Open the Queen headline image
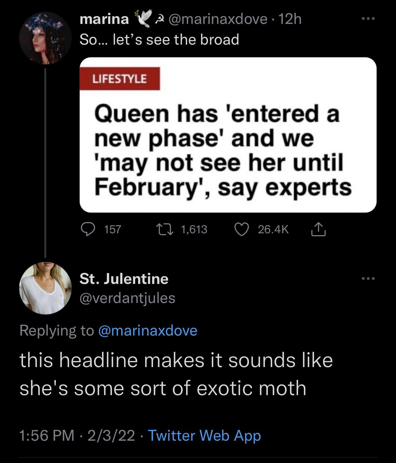The width and height of the screenshot is (396, 463). [228, 135]
